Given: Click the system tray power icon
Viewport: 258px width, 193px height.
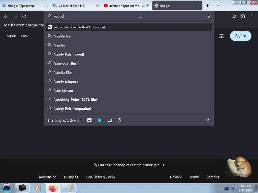Looking at the screenshot, I should 233,188.
